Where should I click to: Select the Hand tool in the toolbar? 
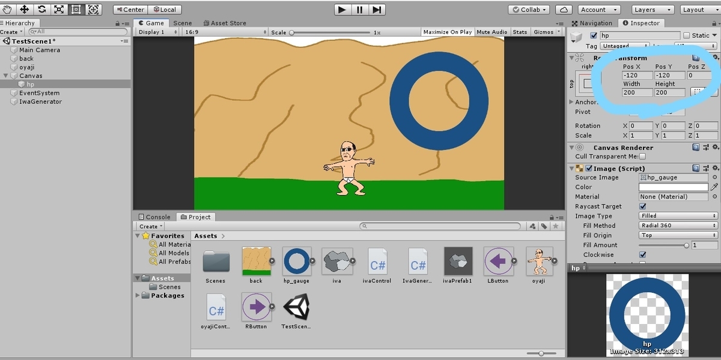(x=8, y=10)
